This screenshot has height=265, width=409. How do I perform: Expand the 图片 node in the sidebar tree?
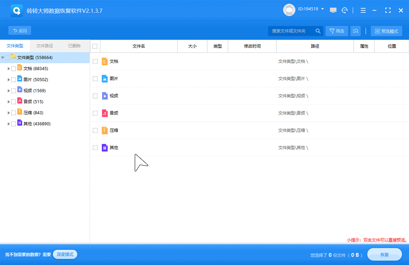[x=9, y=79]
